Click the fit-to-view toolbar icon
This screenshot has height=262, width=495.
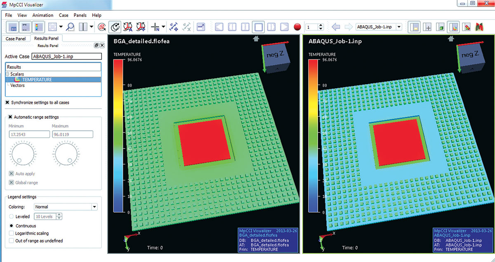pyautogui.click(x=52, y=27)
